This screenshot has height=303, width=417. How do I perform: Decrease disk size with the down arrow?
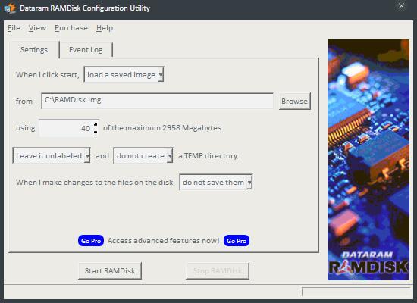96,132
